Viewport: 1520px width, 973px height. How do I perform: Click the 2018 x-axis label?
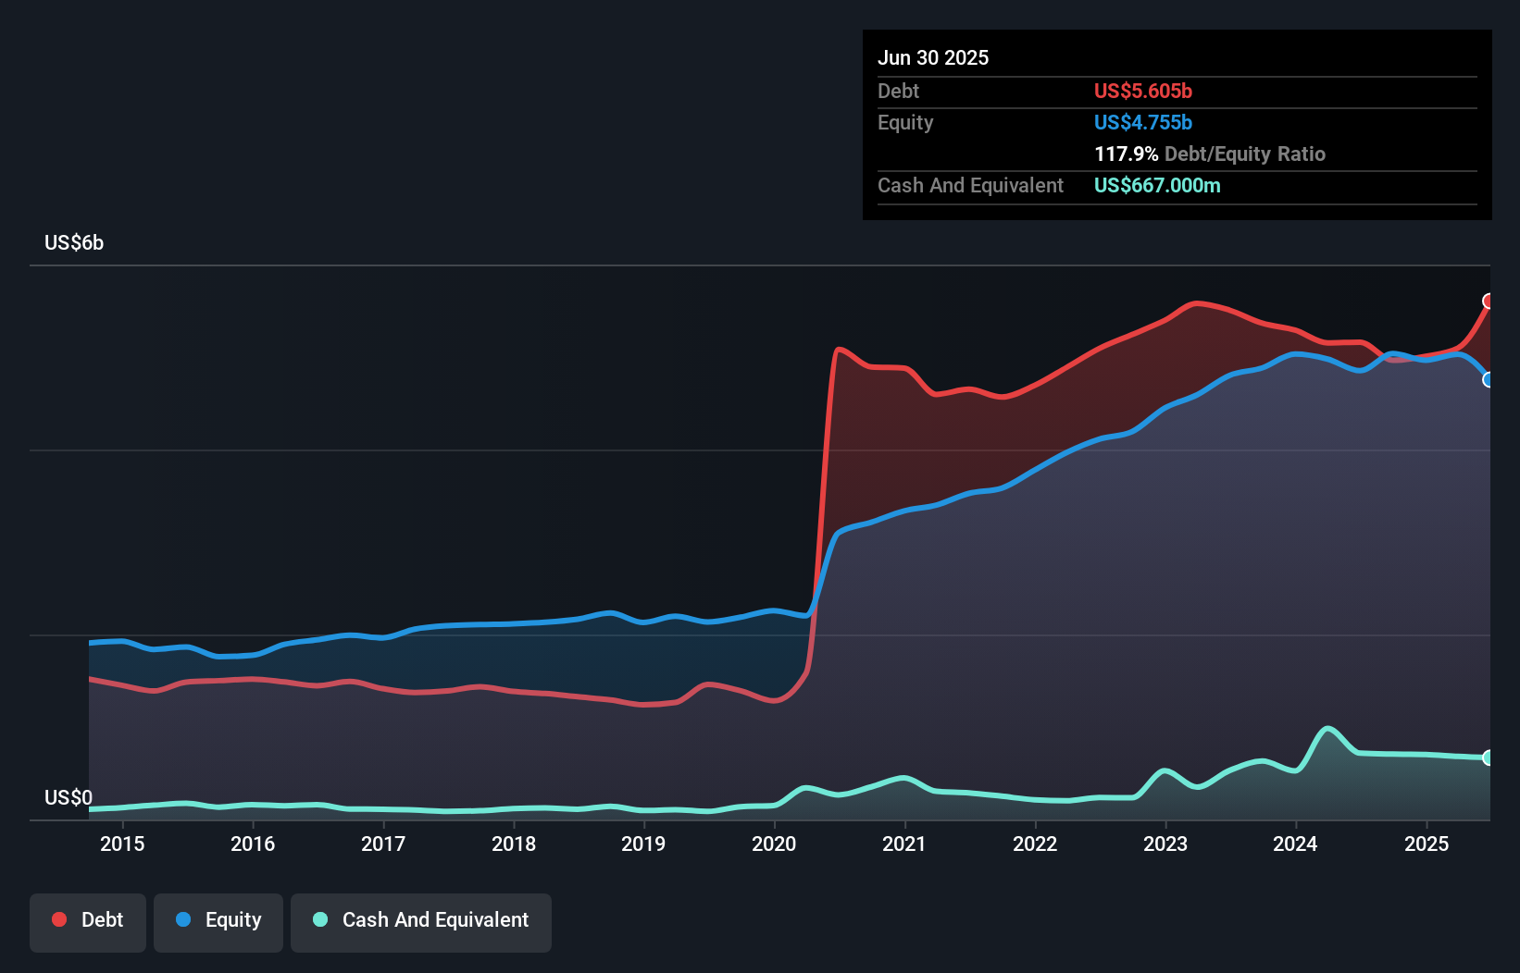514,844
